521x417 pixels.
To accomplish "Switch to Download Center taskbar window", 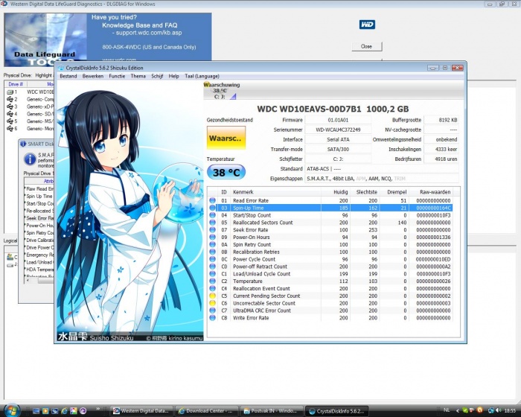I will point(206,411).
